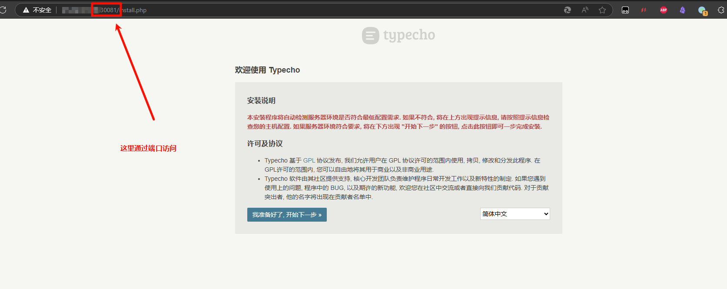Click the bullet starting 'Typecho 软件由其社区'

tap(406, 188)
